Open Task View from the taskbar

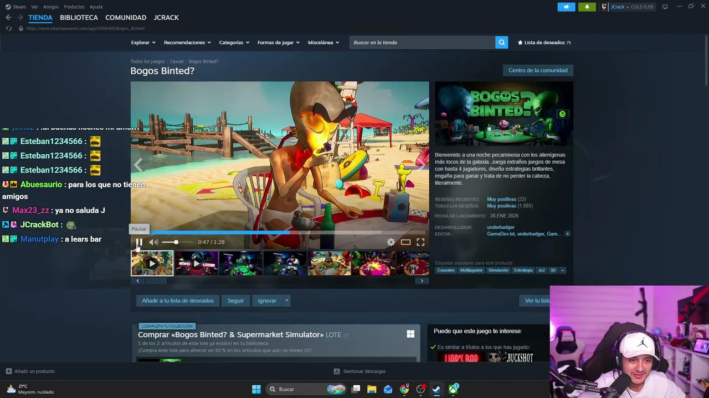pos(356,389)
